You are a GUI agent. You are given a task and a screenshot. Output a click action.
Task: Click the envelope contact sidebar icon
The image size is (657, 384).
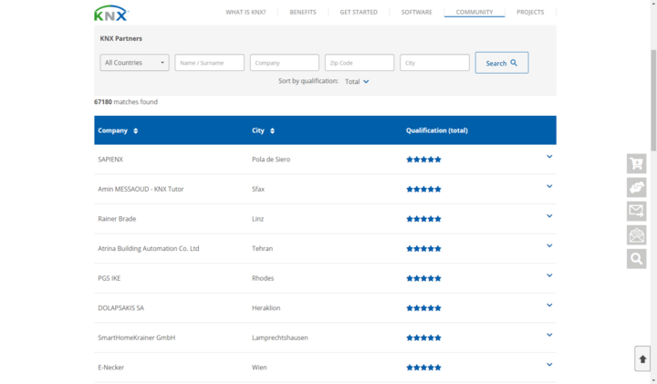[637, 211]
